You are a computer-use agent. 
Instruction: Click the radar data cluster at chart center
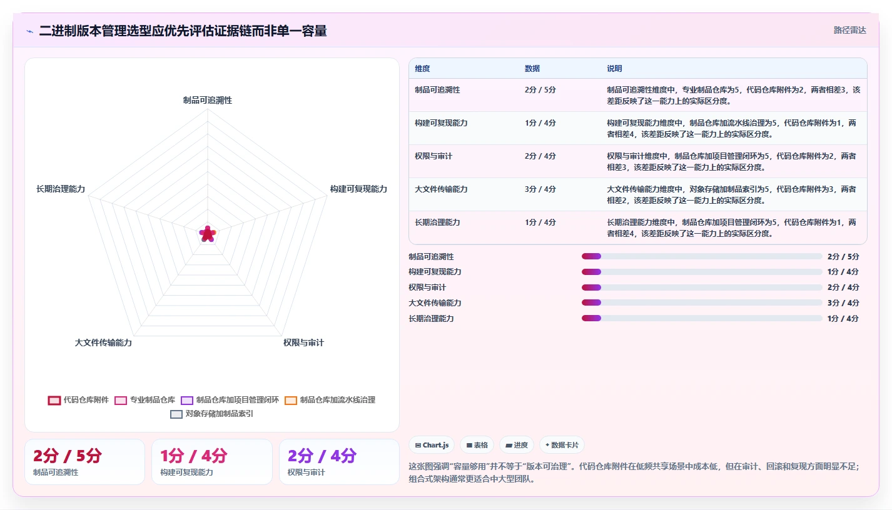tap(208, 234)
